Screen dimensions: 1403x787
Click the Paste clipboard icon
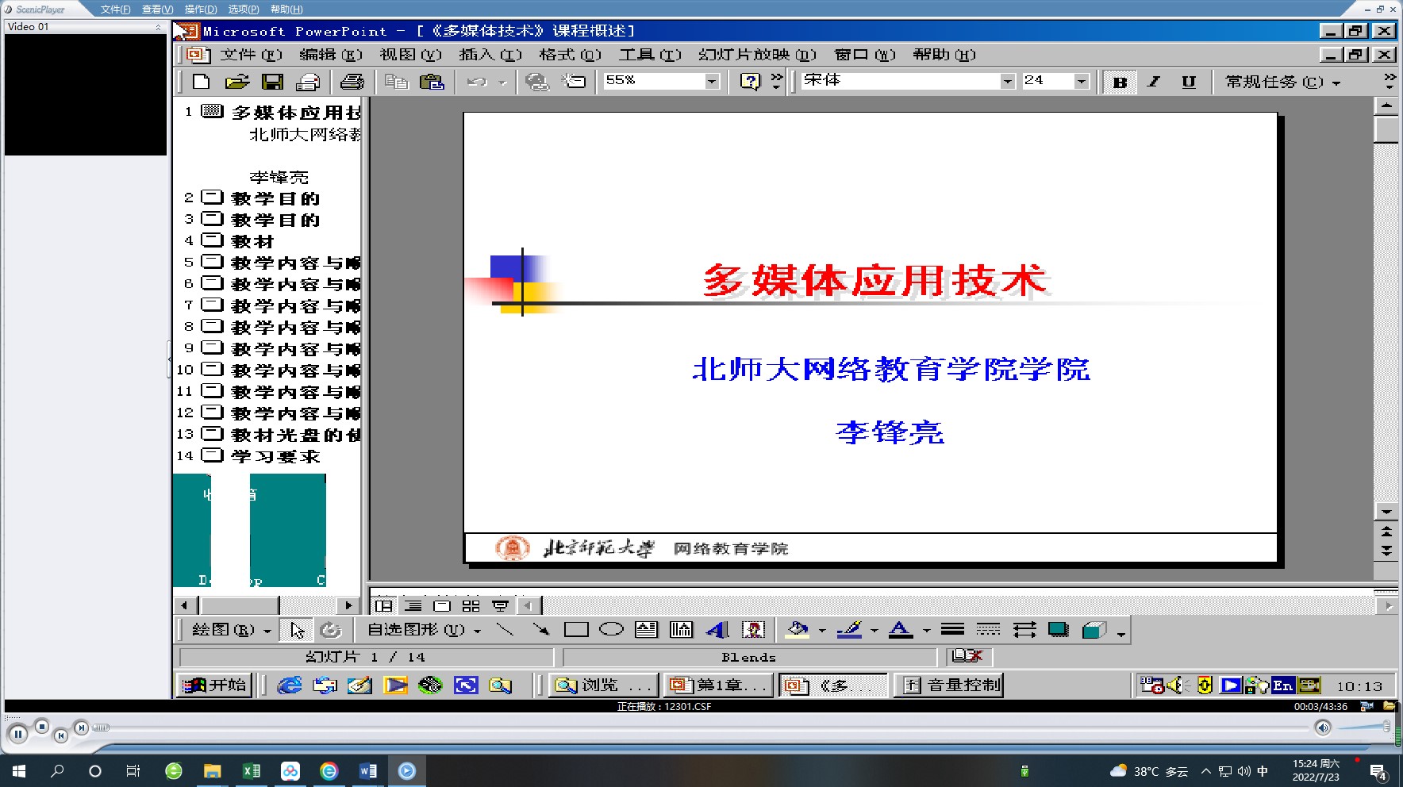click(432, 82)
